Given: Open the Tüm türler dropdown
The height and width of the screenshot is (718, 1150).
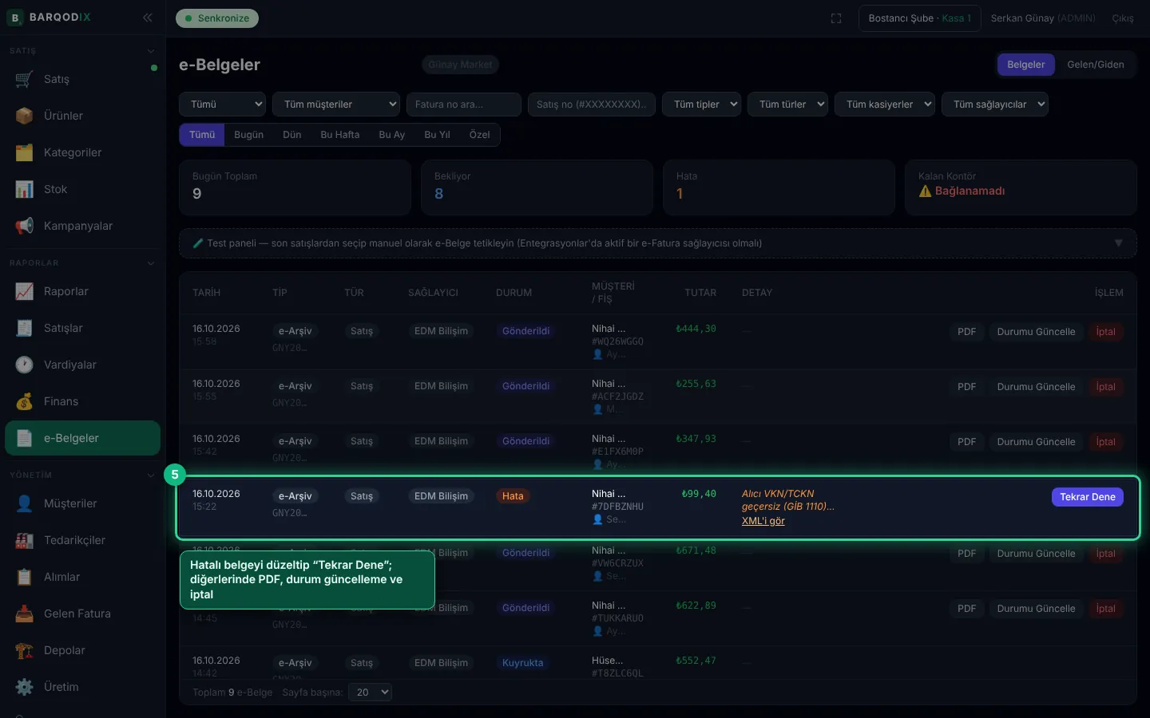Looking at the screenshot, I should 787,105.
